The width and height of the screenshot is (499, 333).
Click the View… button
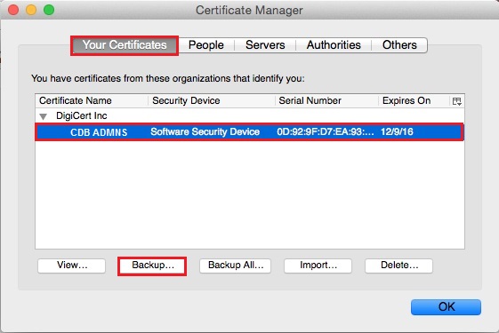pos(72,266)
